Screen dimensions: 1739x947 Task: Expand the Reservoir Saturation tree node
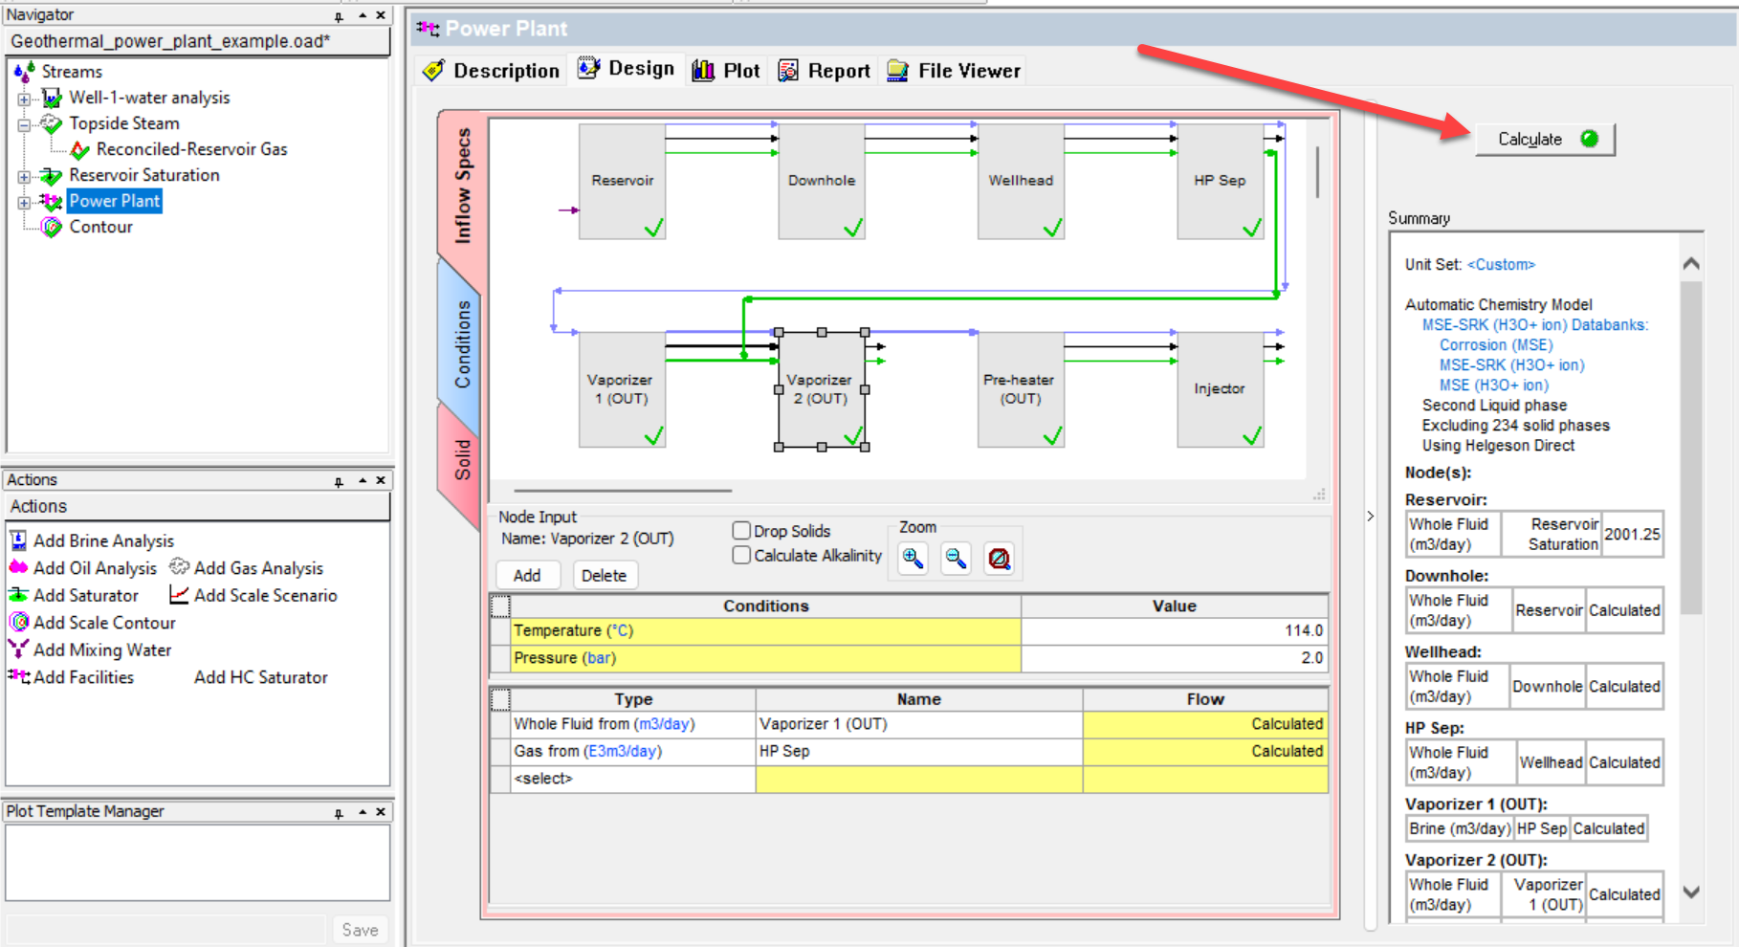coord(24,176)
